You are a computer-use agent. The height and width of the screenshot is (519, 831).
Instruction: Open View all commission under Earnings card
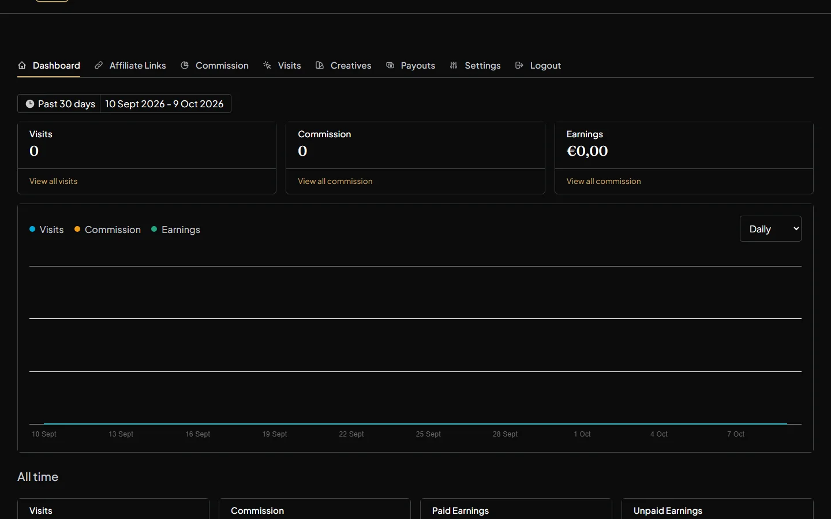(604, 181)
